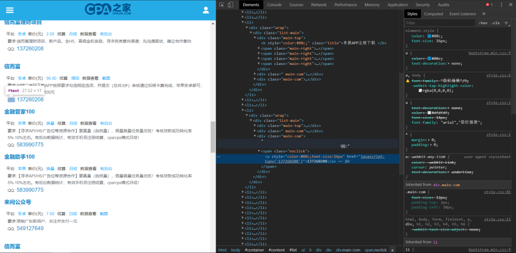Click the 日结 settlement link
The image size is (516, 253).
pyautogui.click(x=73, y=213)
